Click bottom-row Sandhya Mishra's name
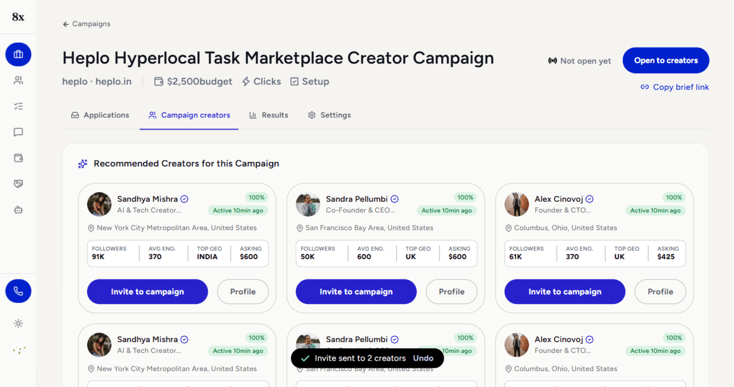The width and height of the screenshot is (734, 387). 147,339
